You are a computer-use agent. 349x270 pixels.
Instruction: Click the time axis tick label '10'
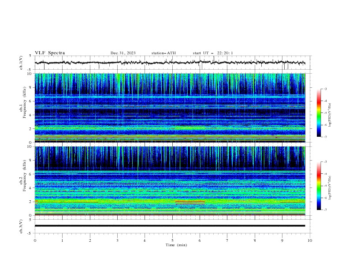[310, 240]
